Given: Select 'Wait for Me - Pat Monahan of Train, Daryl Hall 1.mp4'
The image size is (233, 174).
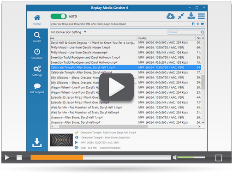Looking at the screenshot, I should [125, 108].
